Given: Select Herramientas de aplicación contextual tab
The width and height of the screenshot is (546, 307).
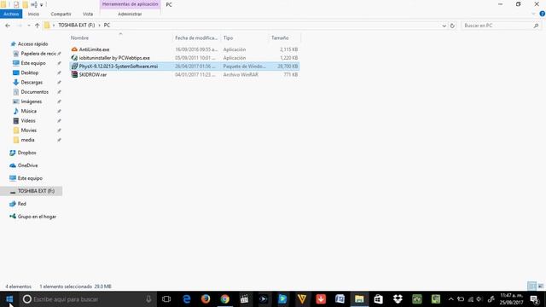Looking at the screenshot, I should (x=131, y=4).
